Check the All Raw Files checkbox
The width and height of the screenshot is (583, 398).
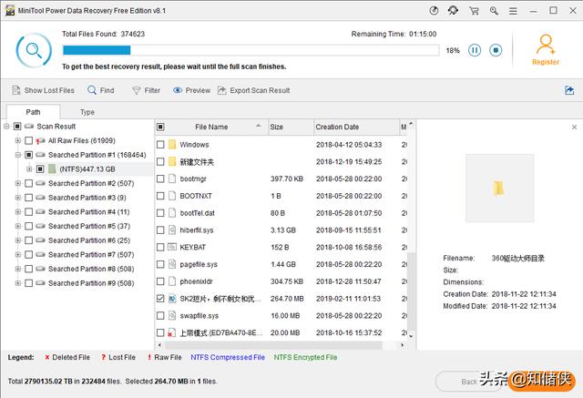click(x=28, y=140)
